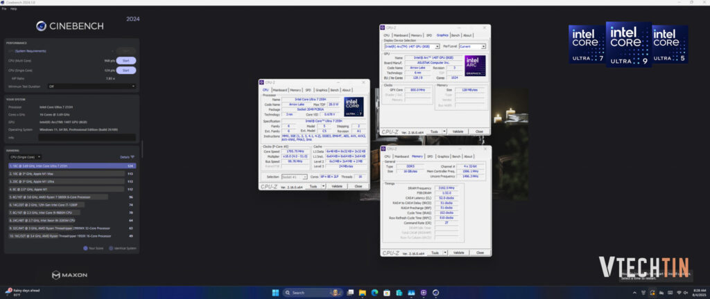
Task: Open CPU tab in CPU-Z Graphics window
Action: click(386, 35)
